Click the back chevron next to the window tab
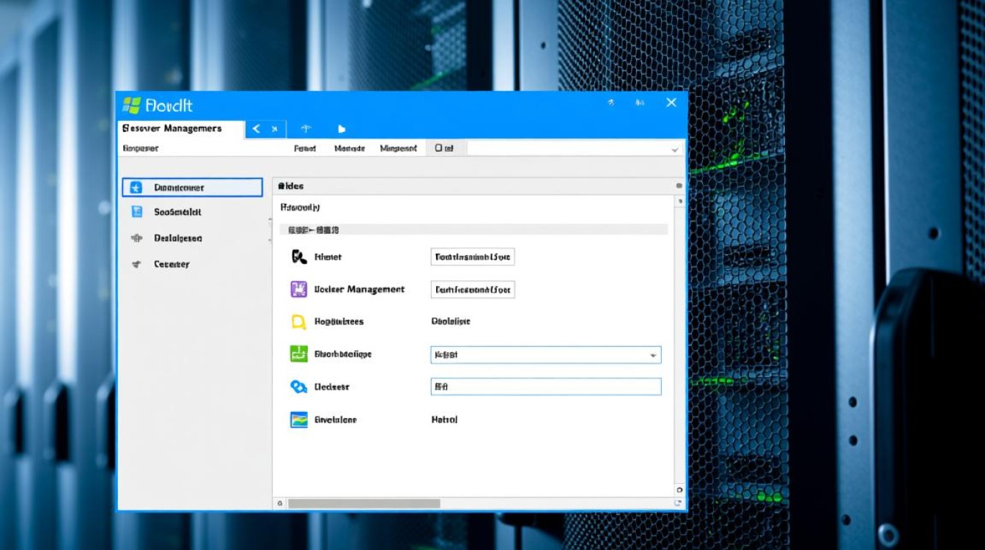 point(256,129)
